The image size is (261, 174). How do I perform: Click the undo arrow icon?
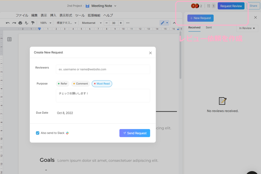click(x=8, y=23)
